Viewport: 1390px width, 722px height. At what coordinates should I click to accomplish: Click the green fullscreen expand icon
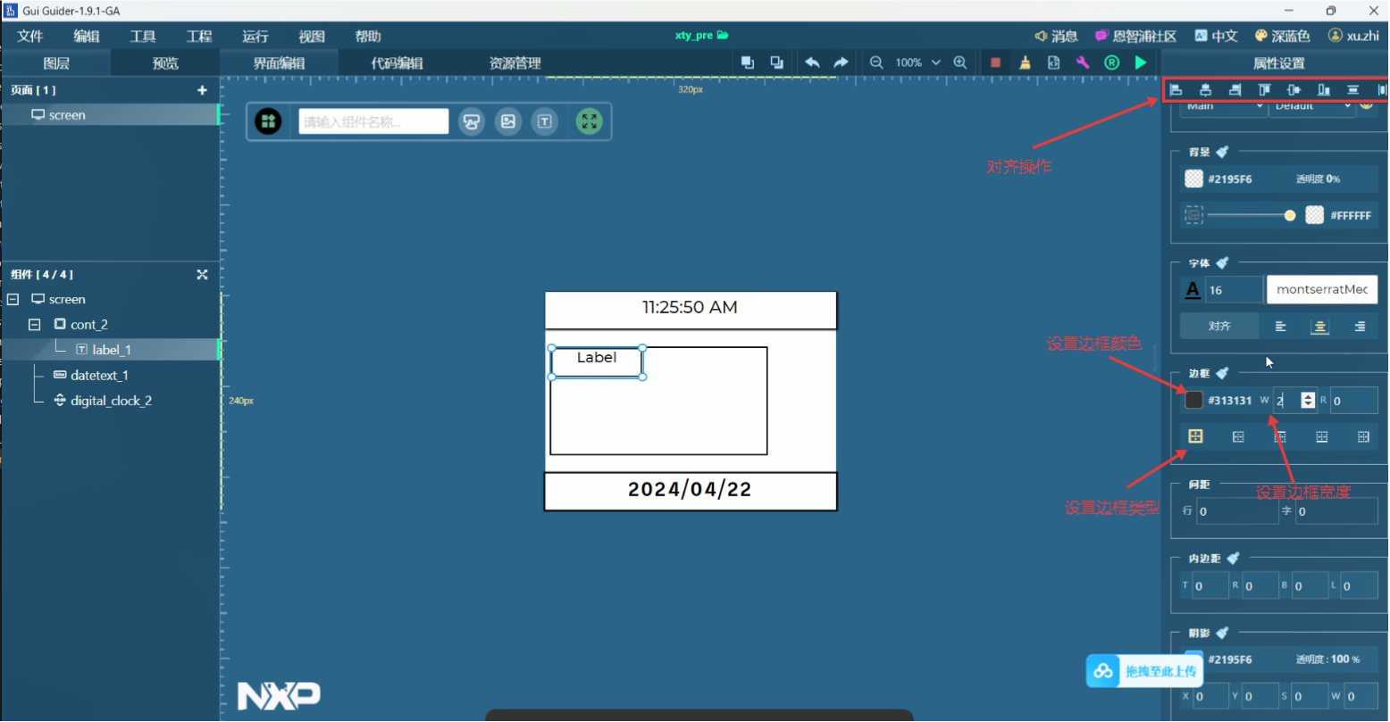tap(589, 121)
